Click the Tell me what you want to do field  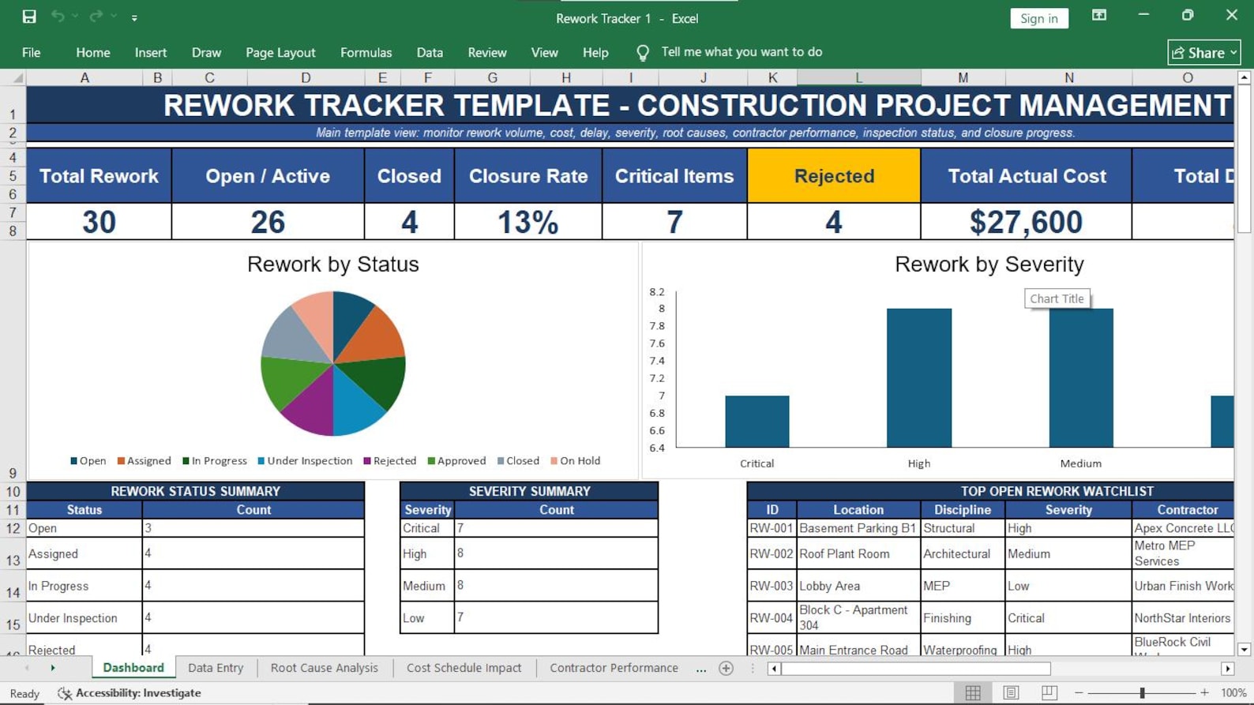click(x=742, y=52)
